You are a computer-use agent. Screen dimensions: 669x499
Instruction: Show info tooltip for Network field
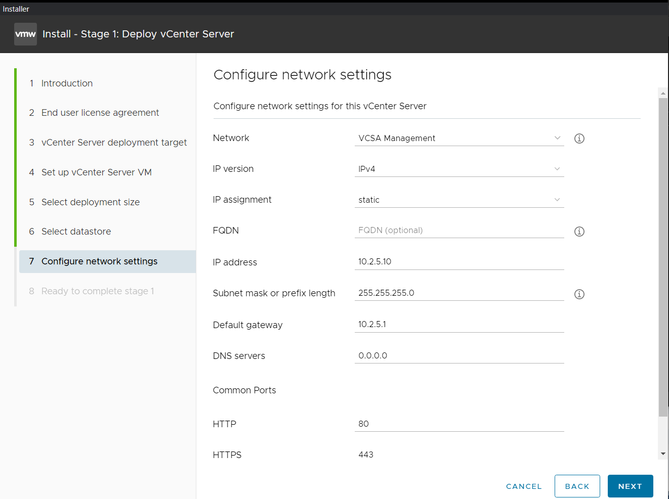point(579,139)
